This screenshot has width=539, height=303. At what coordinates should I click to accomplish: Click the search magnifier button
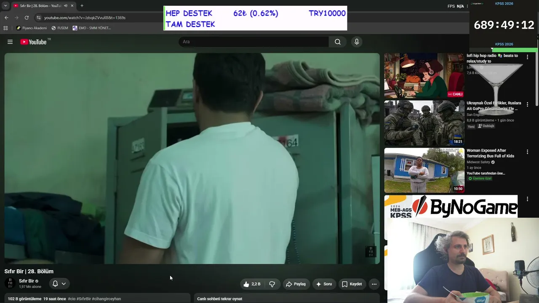click(x=338, y=42)
